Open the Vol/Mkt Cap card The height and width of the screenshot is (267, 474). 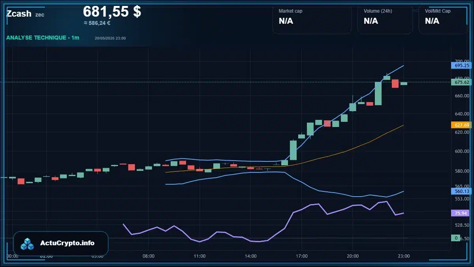tap(443, 20)
